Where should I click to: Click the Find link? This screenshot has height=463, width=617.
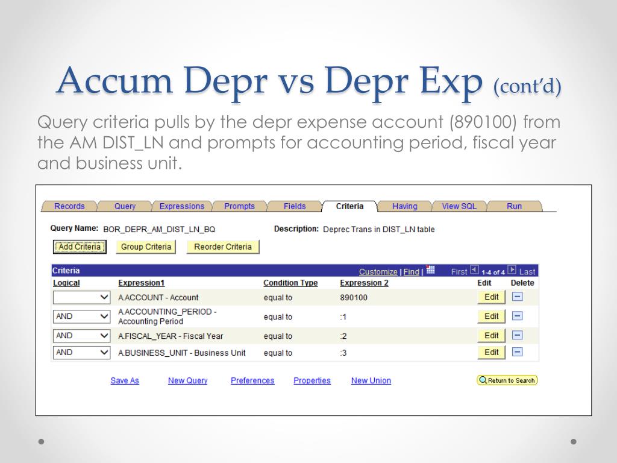pyautogui.click(x=411, y=272)
